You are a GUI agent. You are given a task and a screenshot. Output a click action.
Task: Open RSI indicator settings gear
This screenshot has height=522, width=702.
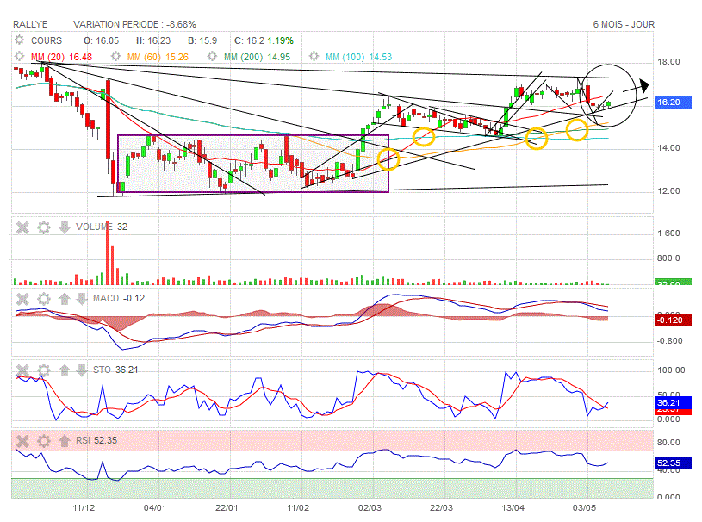43,441
